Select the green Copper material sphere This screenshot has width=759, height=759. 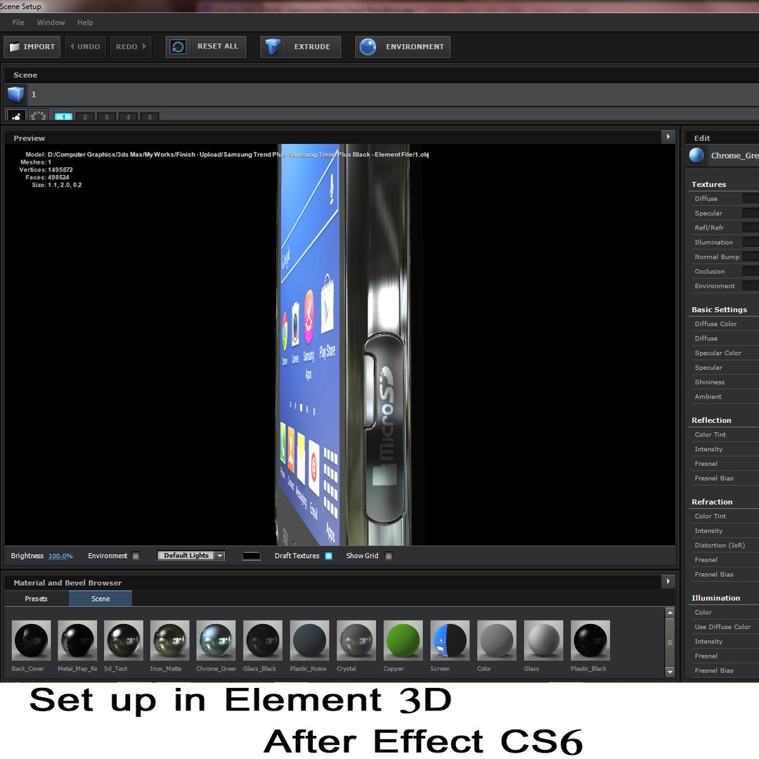(x=403, y=640)
